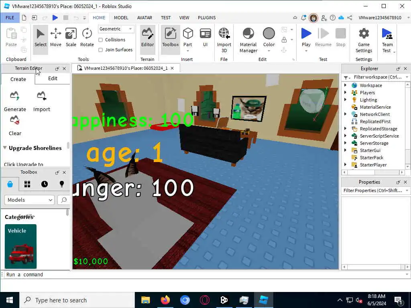Viewport: 411px width, 308px height.
Task: Expand the Lighting tree node
Action: point(345,99)
